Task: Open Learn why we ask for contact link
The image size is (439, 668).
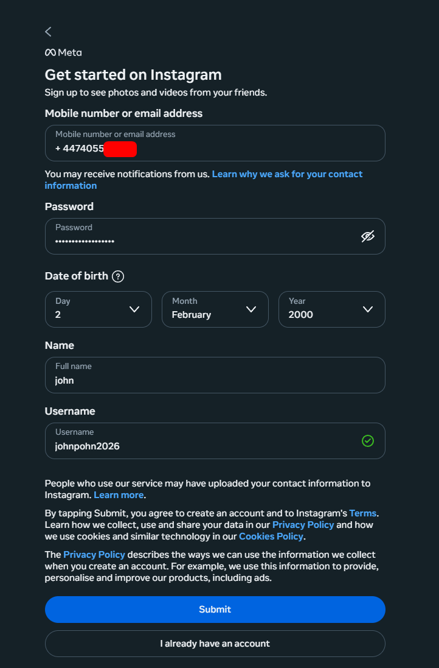Action: tap(203, 180)
